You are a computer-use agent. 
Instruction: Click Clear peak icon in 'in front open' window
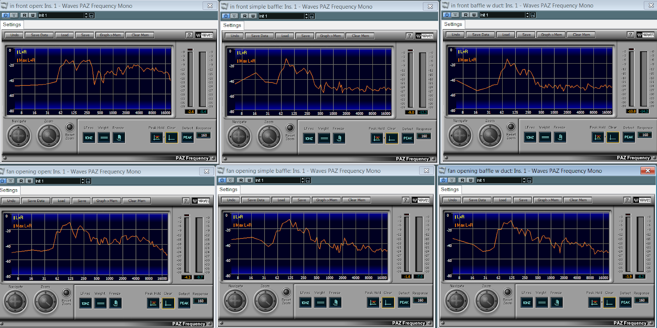[171, 138]
